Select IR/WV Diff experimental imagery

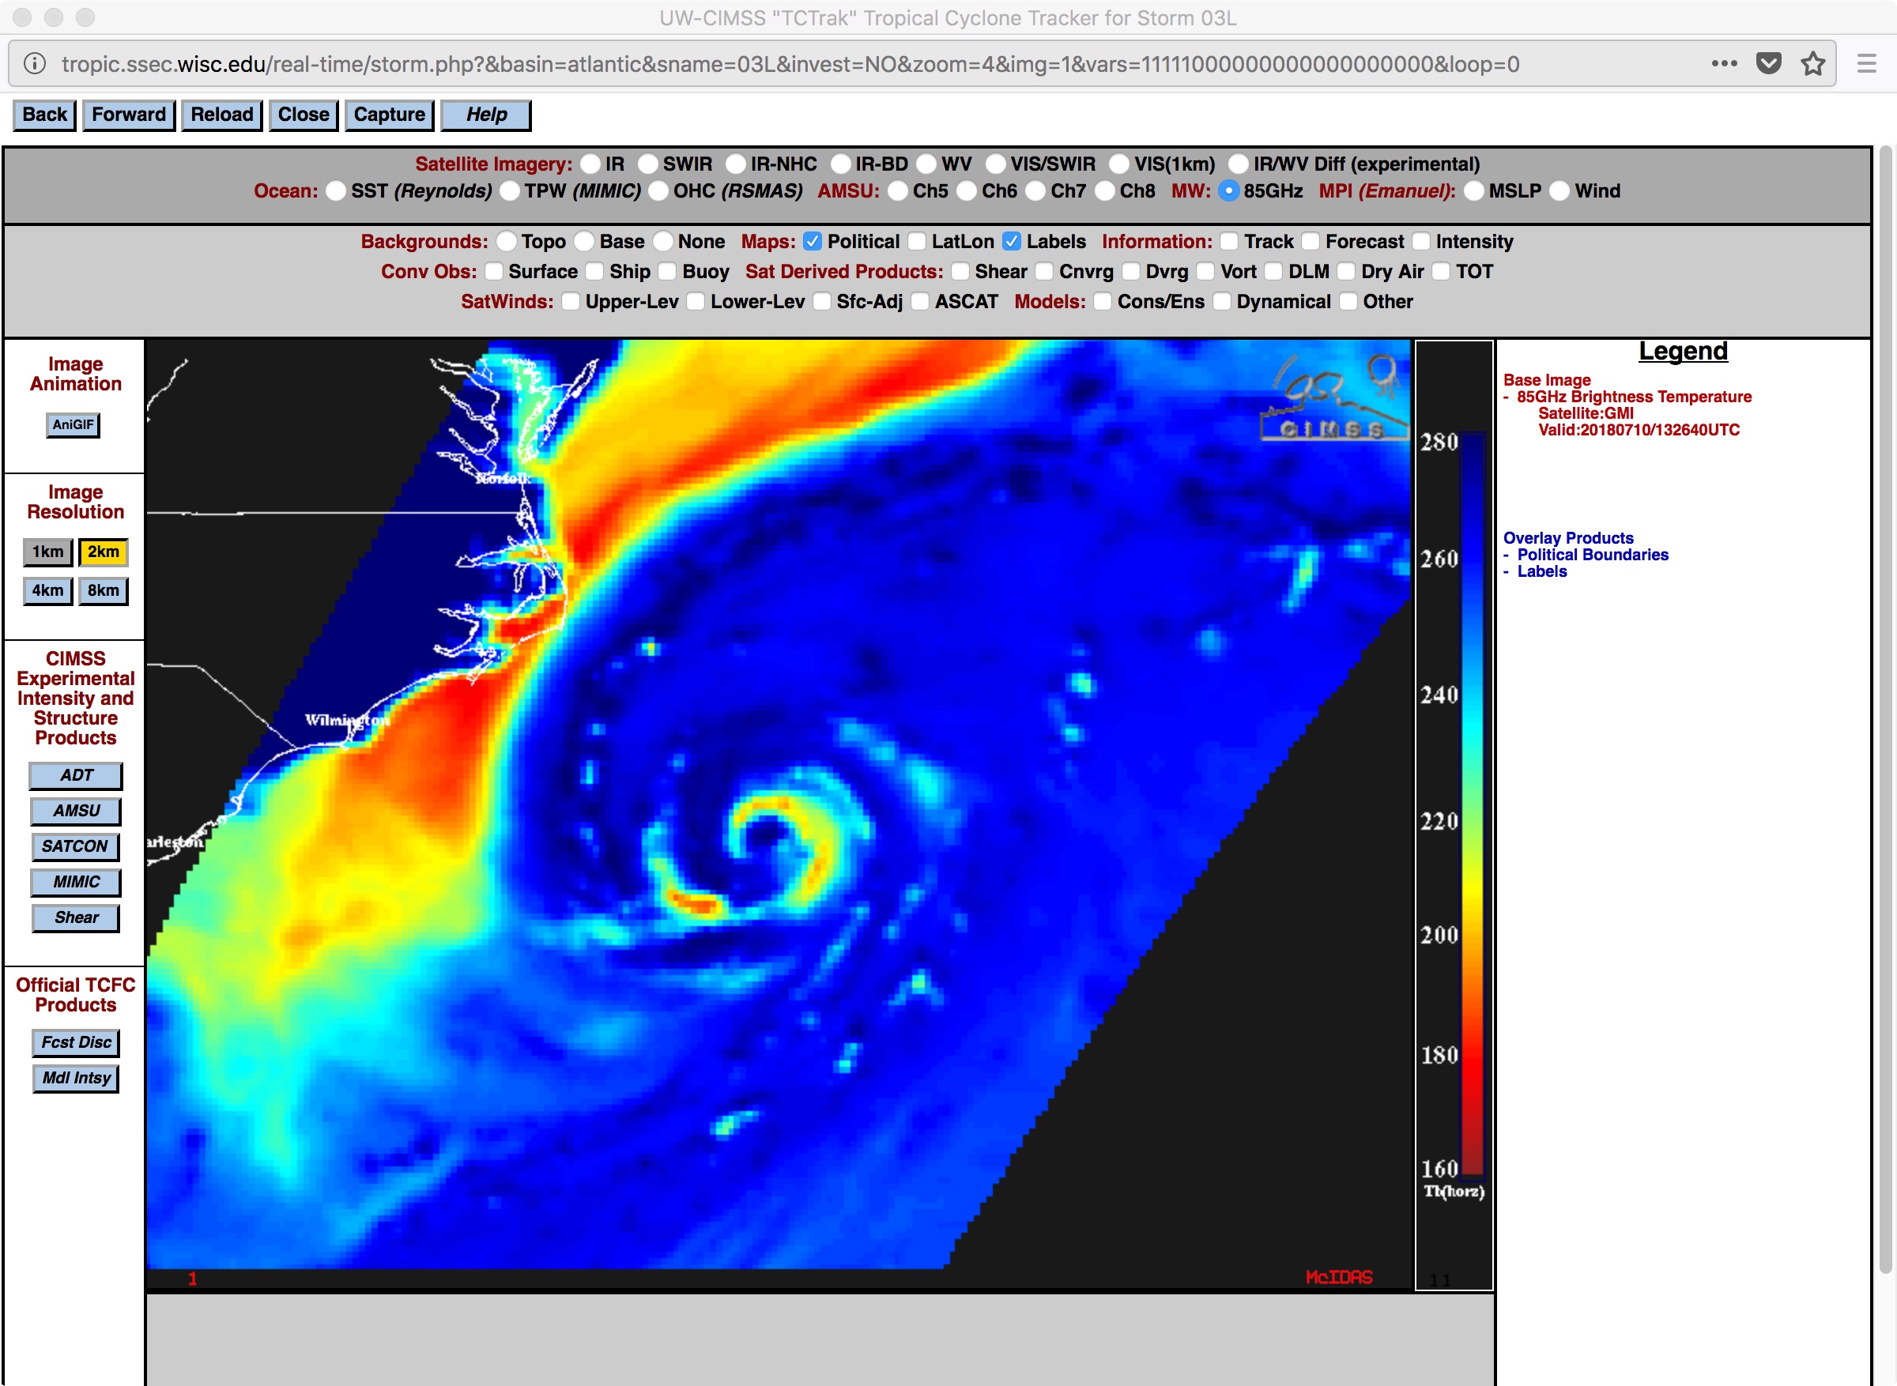pyautogui.click(x=1239, y=164)
